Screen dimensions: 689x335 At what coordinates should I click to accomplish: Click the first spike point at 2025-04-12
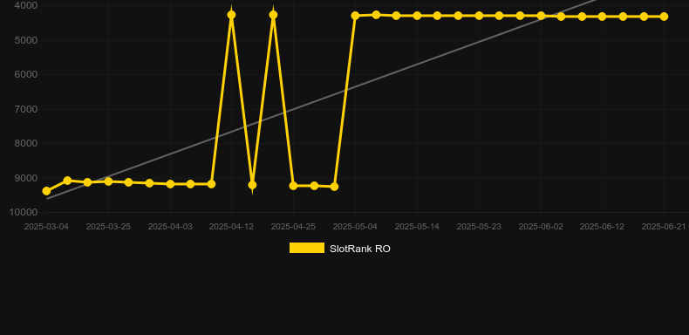point(231,15)
